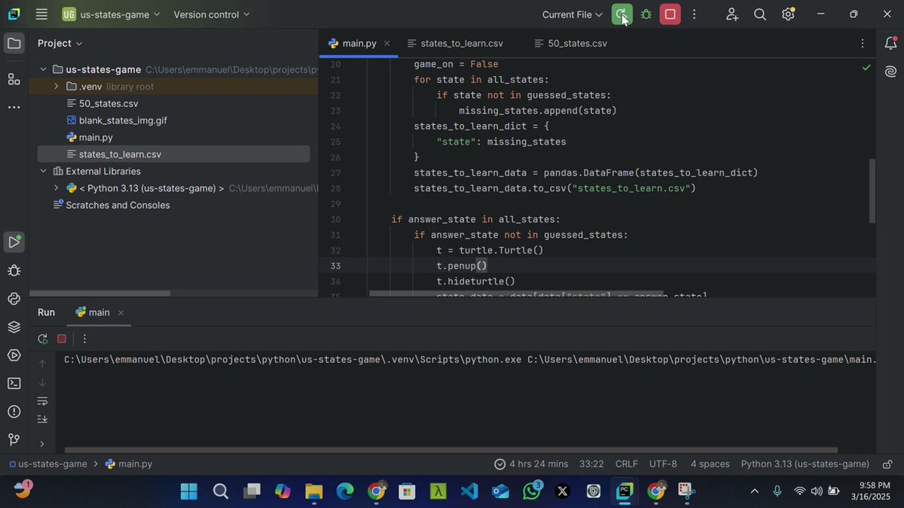Open WhatsApp from the taskbar

coord(531,491)
